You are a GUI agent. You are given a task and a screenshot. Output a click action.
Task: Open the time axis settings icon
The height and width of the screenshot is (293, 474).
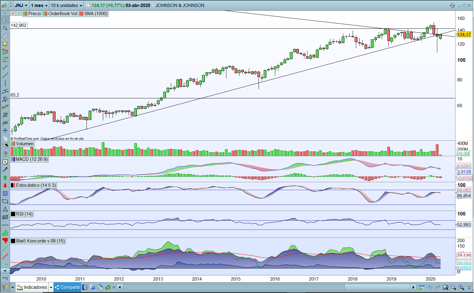469,287
